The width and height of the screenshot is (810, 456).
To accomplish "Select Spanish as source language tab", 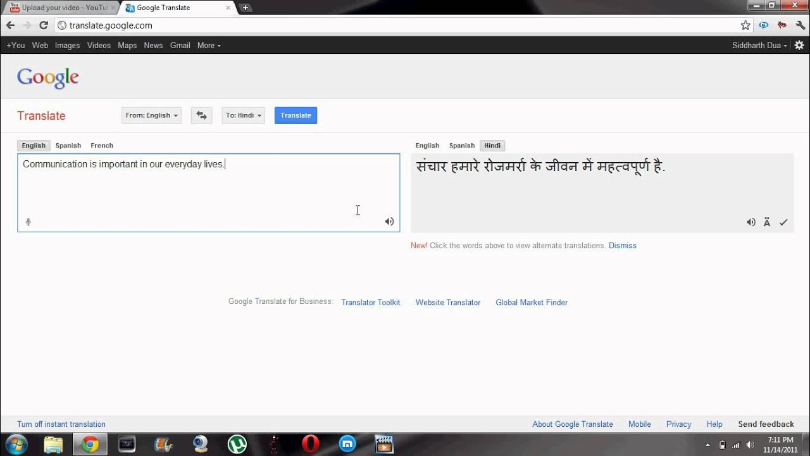I will point(68,146).
